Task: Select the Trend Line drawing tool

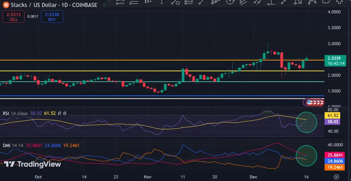Action: 201,4
